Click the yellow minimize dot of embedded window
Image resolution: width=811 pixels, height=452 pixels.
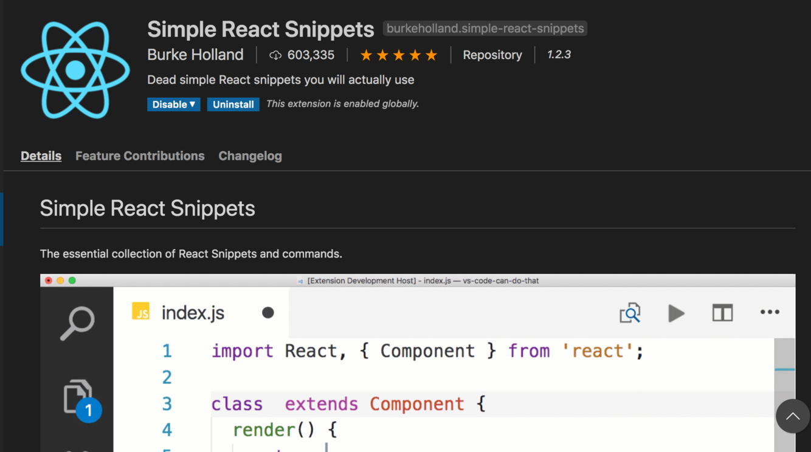(x=60, y=281)
